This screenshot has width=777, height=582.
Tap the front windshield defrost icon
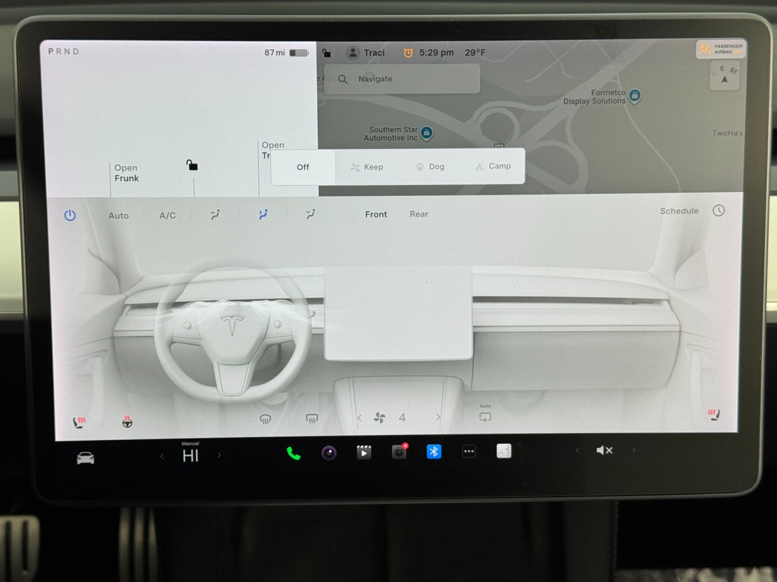click(265, 419)
